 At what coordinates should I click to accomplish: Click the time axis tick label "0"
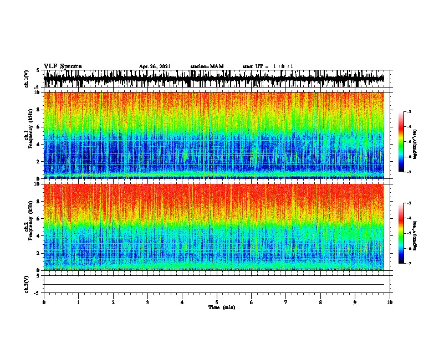click(x=44, y=302)
